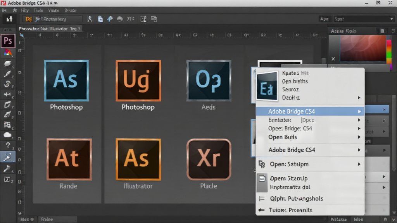Image resolution: width=397 pixels, height=223 pixels.
Task: Click the panel menu lines icon
Action: coord(393,31)
